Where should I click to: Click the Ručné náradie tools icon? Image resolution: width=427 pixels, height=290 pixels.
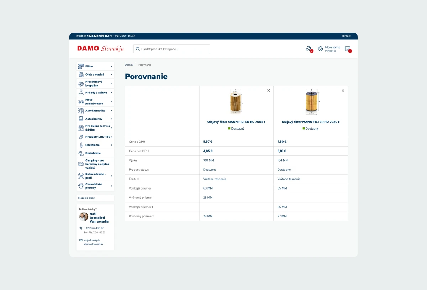pos(81,176)
